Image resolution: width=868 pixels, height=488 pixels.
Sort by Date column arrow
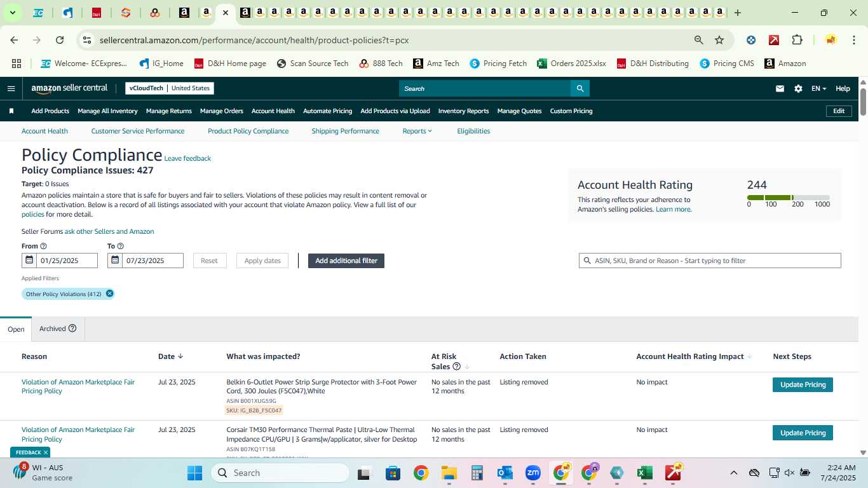pos(180,356)
